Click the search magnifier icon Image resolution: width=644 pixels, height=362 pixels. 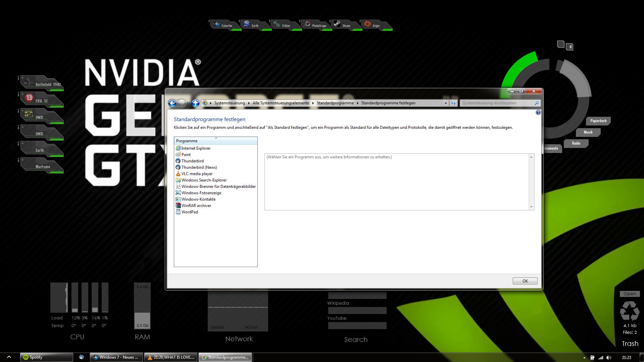coord(536,103)
